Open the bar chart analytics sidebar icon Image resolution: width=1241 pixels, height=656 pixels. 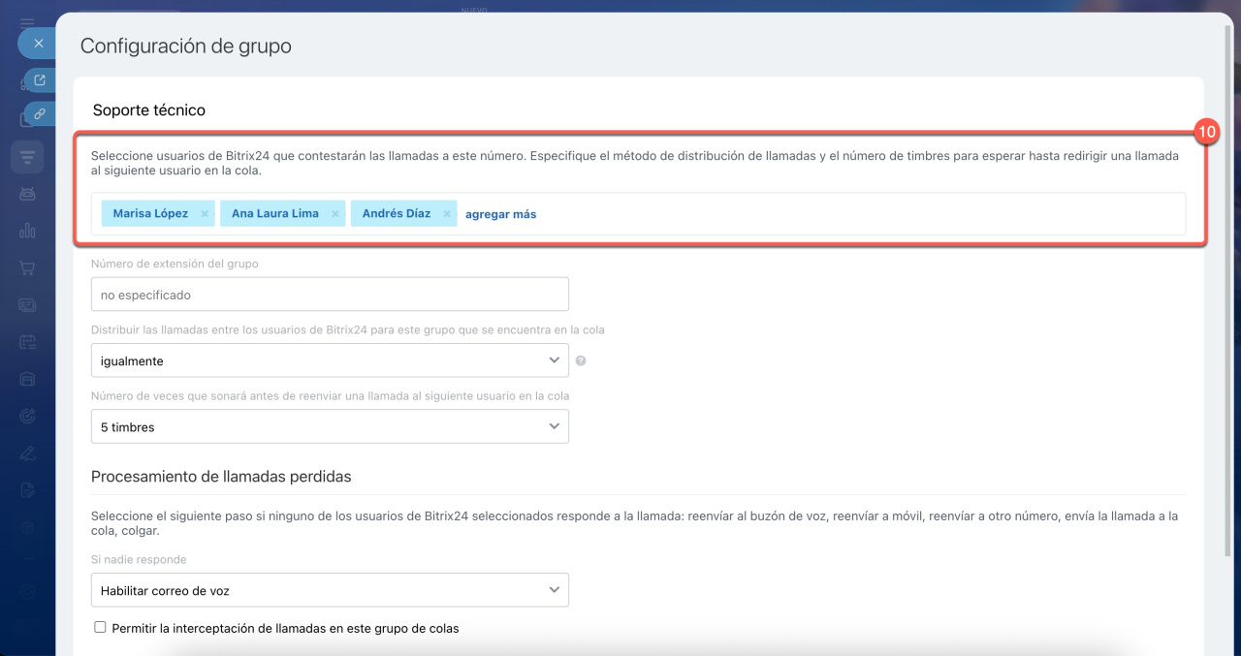[27, 231]
